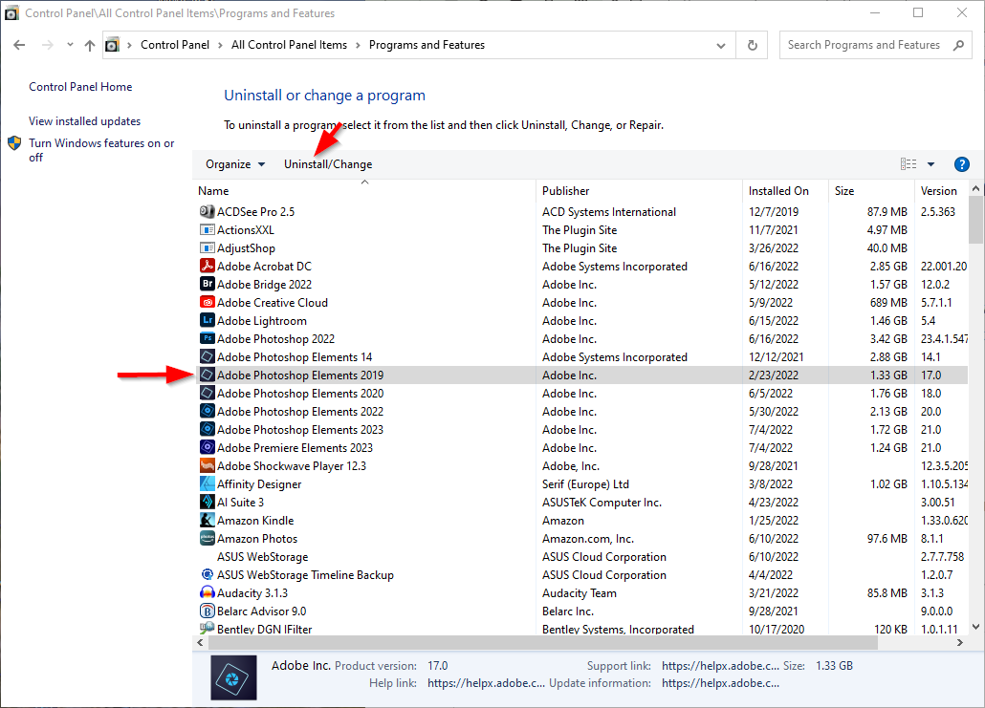Open the Organize dropdown menu

[234, 163]
